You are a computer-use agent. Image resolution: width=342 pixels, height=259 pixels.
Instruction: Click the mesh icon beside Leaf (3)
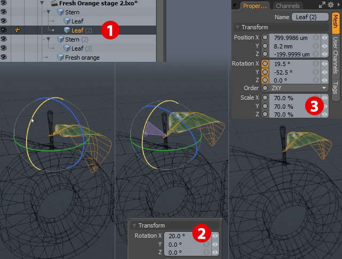[x=67, y=48]
